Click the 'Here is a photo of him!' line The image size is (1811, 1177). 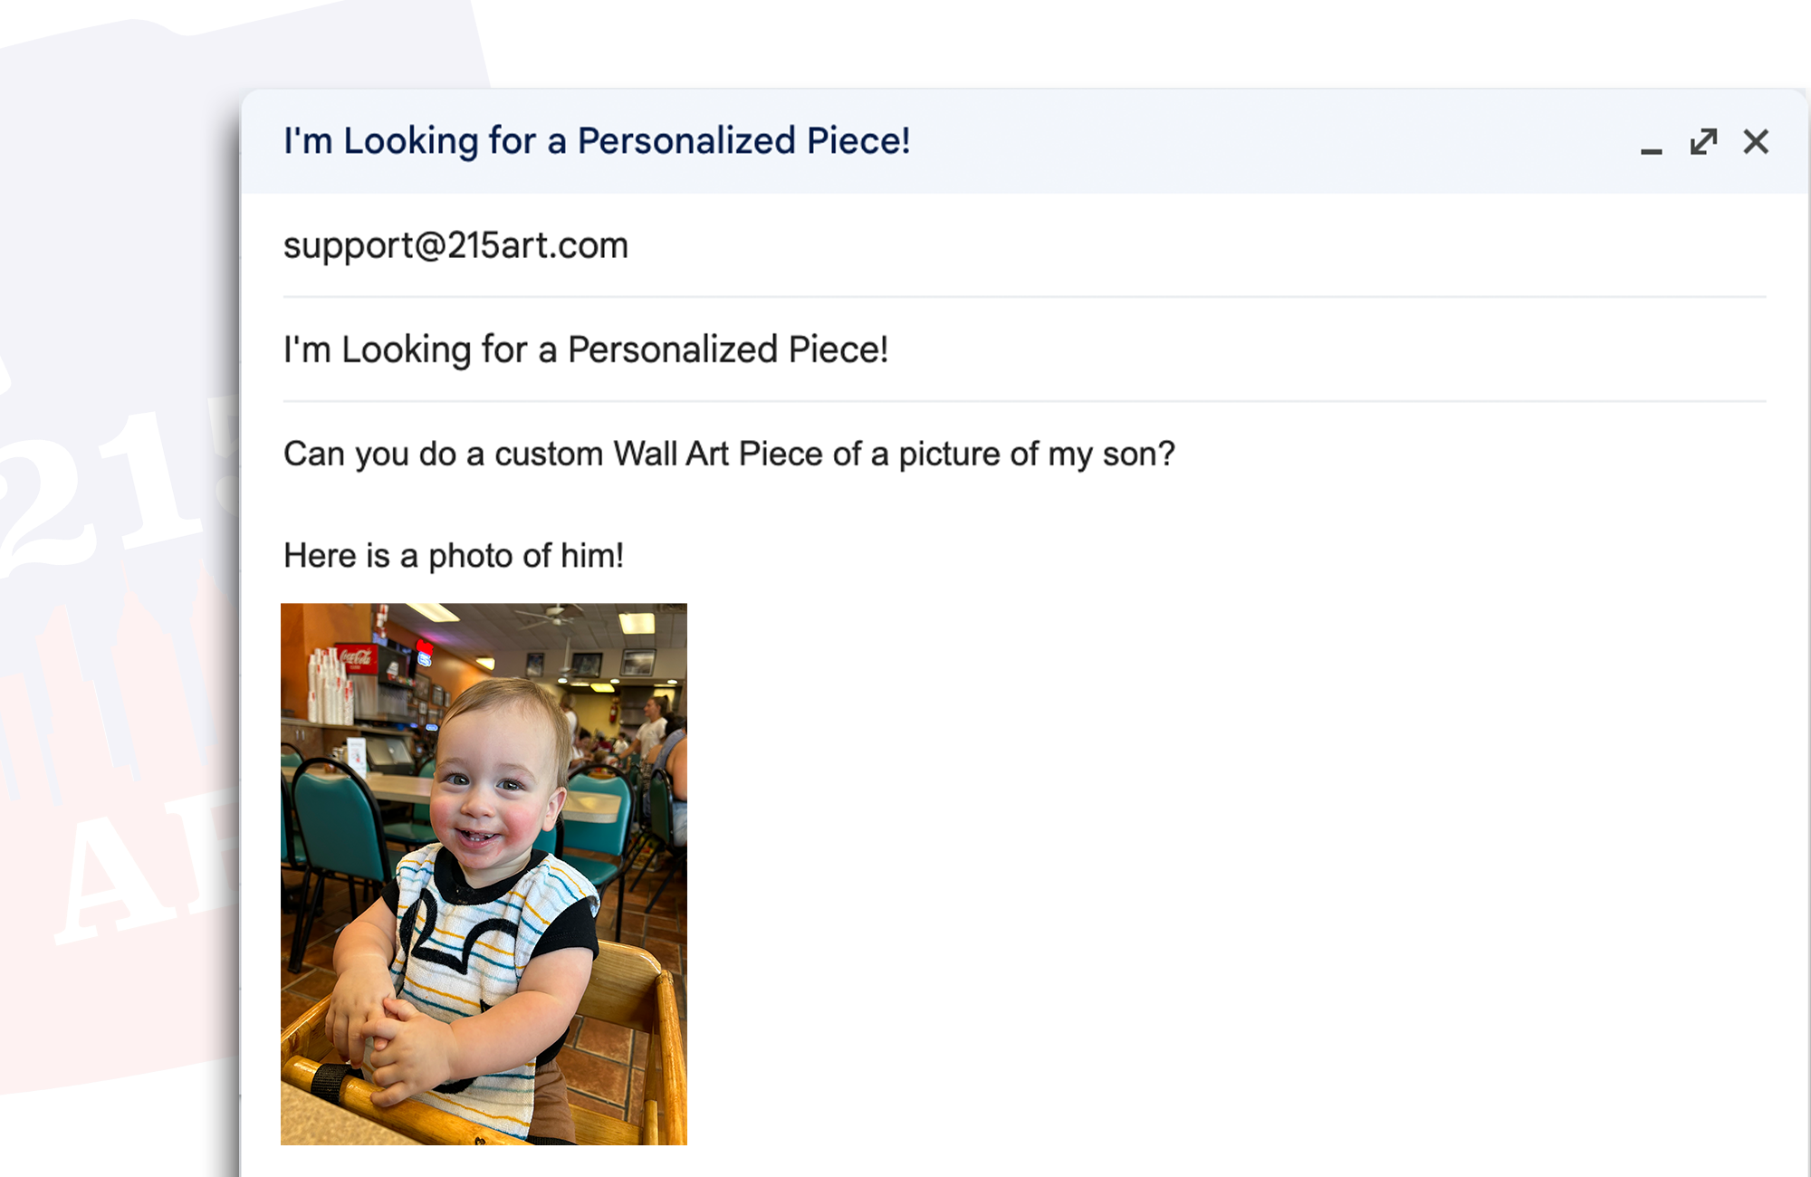pyautogui.click(x=454, y=555)
